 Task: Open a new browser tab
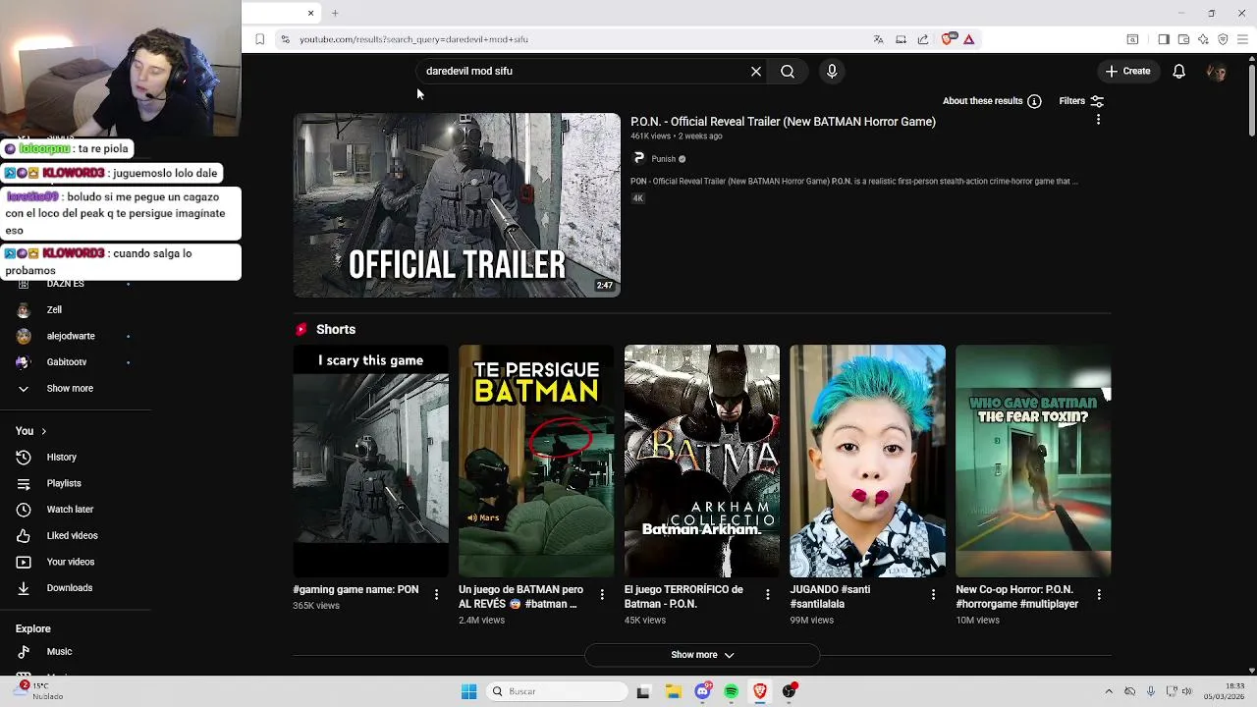[x=335, y=13]
